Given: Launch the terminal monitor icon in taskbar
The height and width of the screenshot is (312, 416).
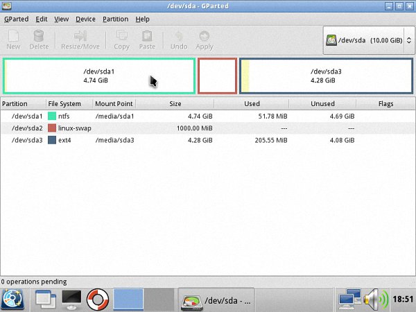Looking at the screenshot, I should [72, 300].
